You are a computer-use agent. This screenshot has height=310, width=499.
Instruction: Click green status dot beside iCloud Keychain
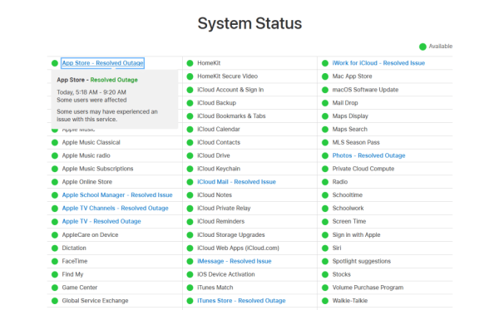pos(190,169)
